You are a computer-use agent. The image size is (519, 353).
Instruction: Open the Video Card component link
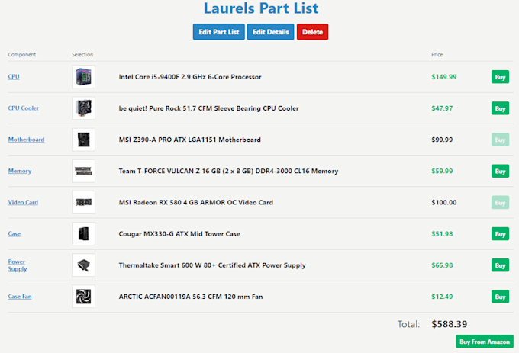[x=23, y=202]
